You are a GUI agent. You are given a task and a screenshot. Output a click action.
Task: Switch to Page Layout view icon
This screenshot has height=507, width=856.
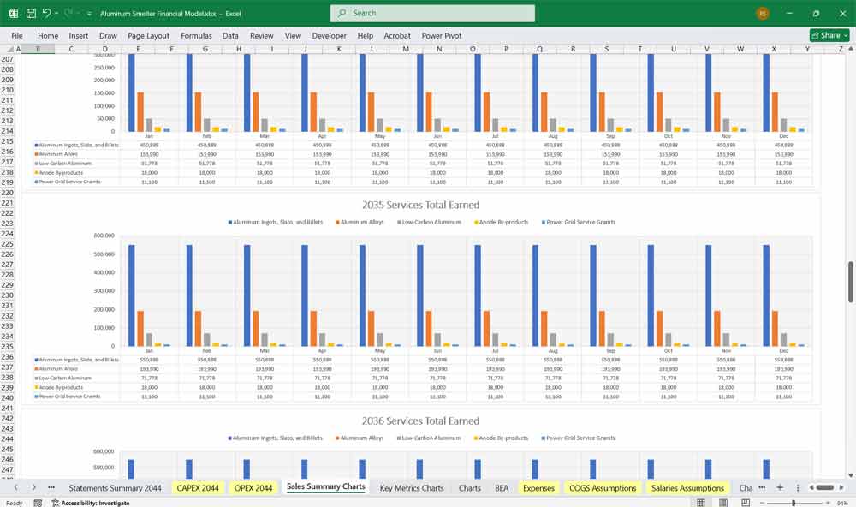(x=723, y=503)
